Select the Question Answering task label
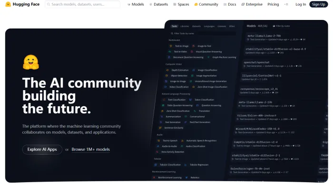This screenshot has width=333, height=185. coord(211,105)
